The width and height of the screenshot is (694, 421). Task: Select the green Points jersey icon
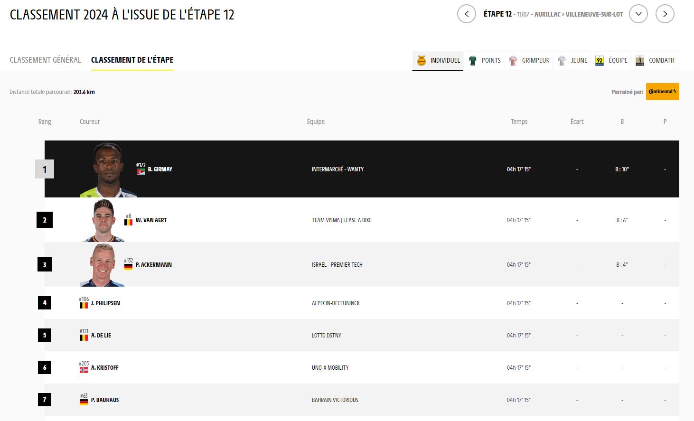pyautogui.click(x=473, y=61)
